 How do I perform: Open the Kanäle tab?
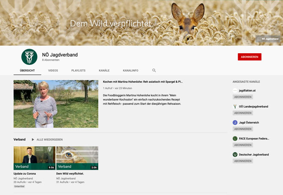[104, 70]
